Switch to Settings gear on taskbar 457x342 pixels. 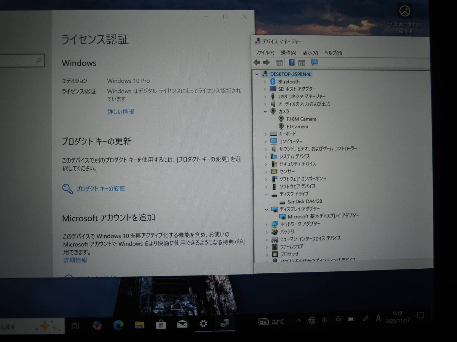click(204, 323)
